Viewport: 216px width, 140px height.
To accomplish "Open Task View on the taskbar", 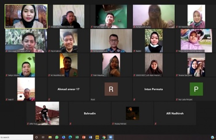I will pyautogui.click(x=43, y=137).
